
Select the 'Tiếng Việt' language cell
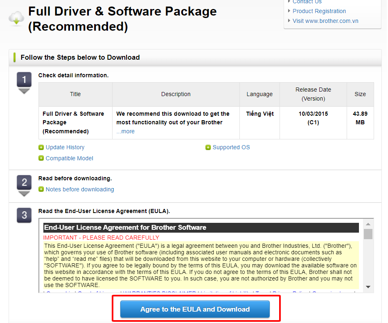coord(259,123)
